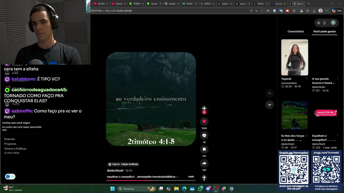344x193 pixels.
Task: Open Copilot from the taskbar
Action: click(x=169, y=189)
